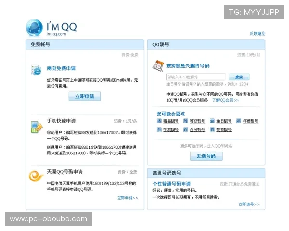Click the mobile phone quick apply icon
Screen dimensions: 289x231
tap(37, 127)
